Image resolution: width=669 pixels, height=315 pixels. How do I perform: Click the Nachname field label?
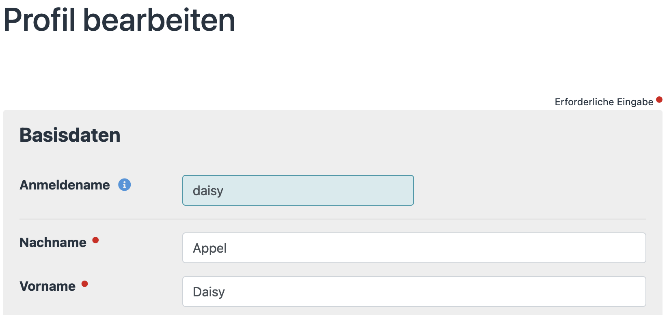pos(53,243)
